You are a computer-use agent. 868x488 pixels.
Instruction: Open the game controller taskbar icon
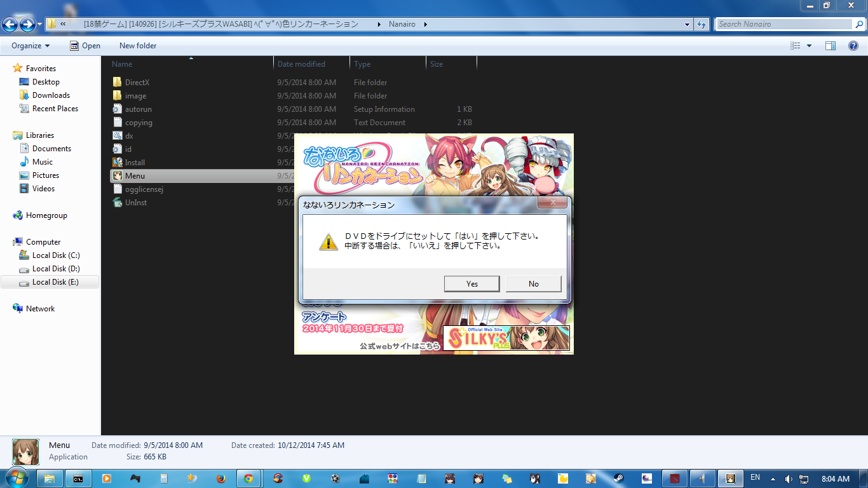tap(135, 478)
